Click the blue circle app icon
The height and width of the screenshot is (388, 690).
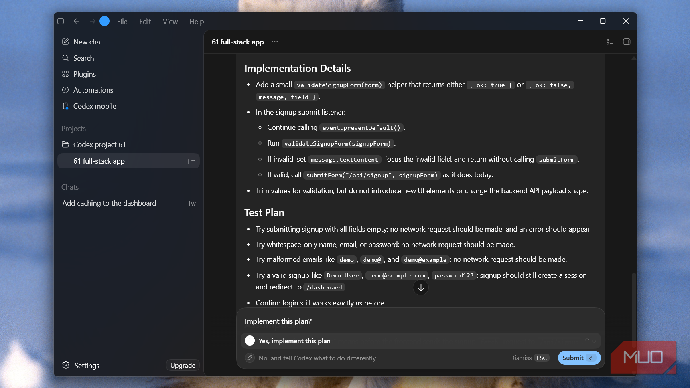coord(104,21)
